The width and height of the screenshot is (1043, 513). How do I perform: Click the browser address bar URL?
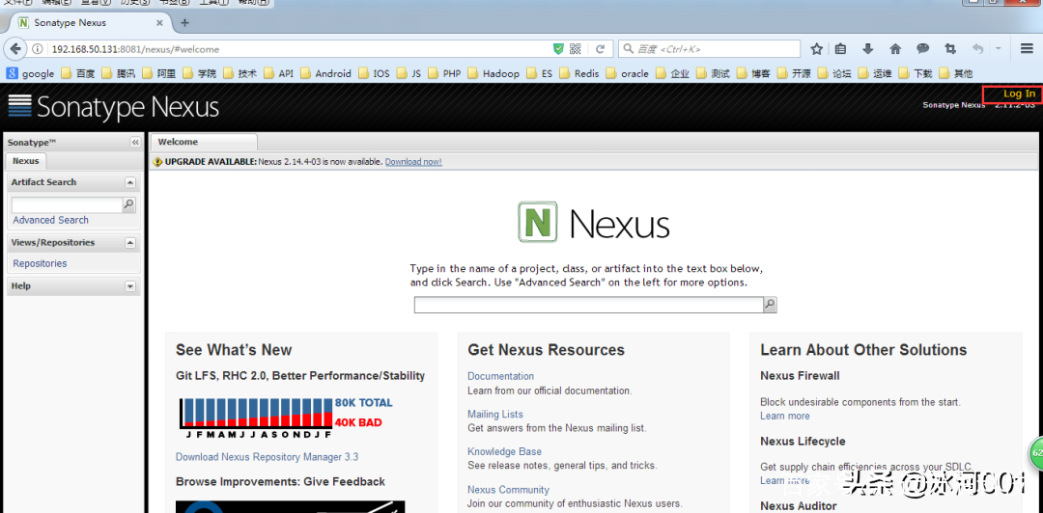coord(136,49)
